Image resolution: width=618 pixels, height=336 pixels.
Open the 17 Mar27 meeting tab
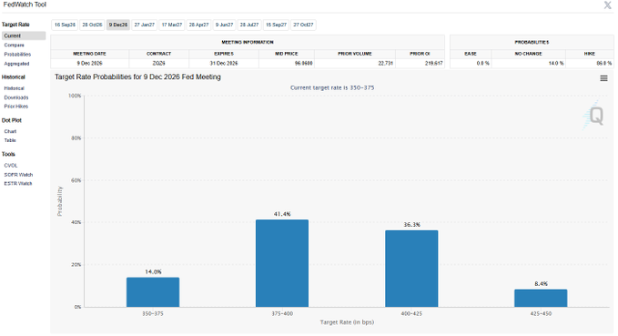pos(172,25)
